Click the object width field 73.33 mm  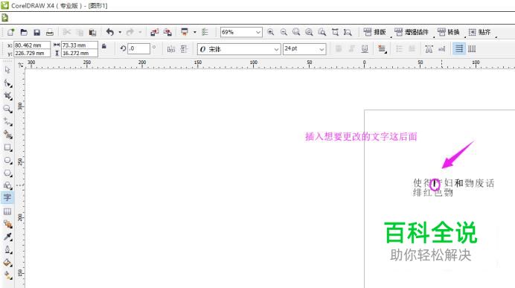(80, 45)
